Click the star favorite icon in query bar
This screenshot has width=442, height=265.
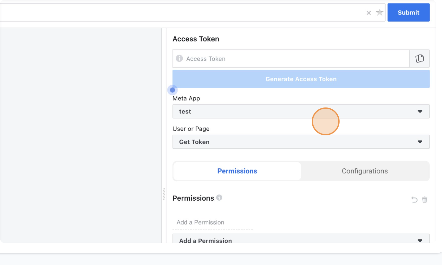[x=380, y=13]
